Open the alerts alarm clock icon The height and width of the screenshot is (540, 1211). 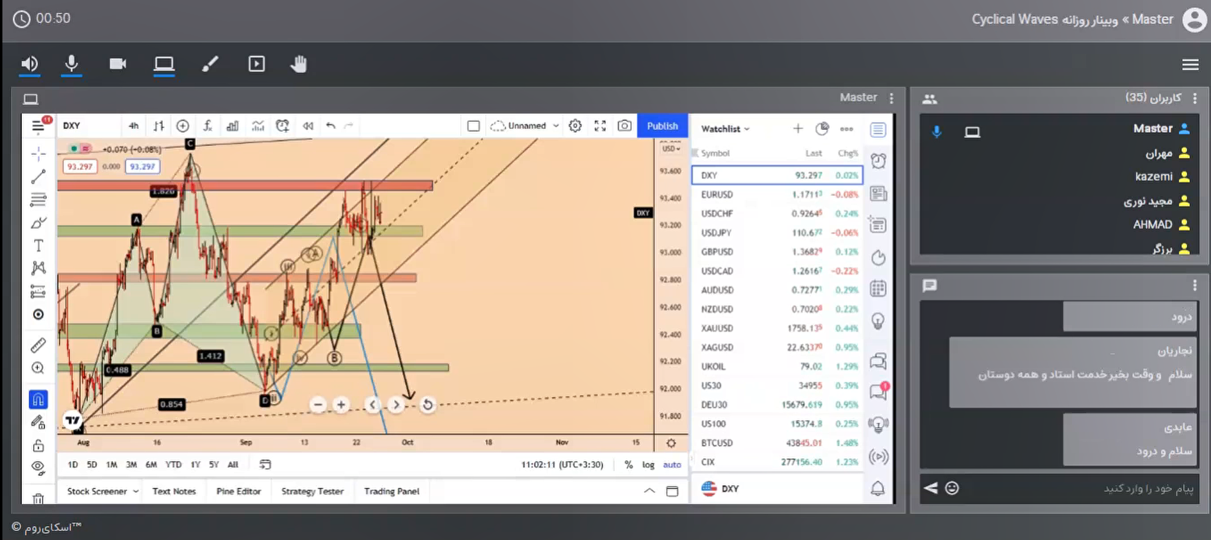point(878,161)
